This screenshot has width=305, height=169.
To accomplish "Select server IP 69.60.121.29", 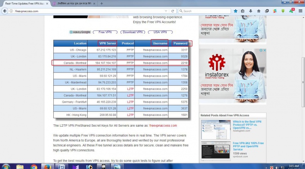I will point(108,76).
